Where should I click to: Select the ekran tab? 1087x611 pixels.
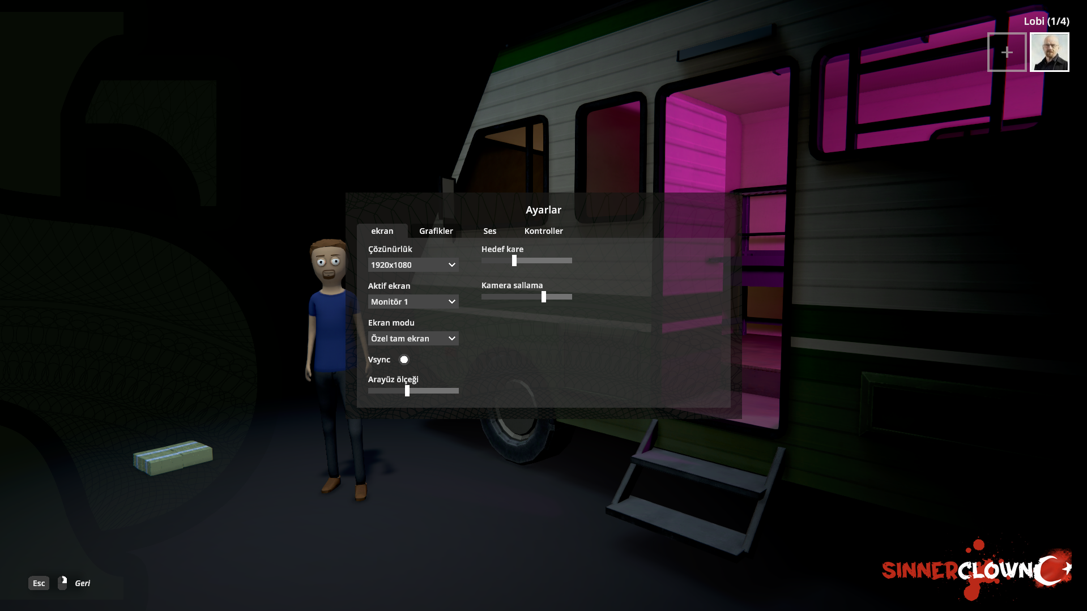click(382, 231)
